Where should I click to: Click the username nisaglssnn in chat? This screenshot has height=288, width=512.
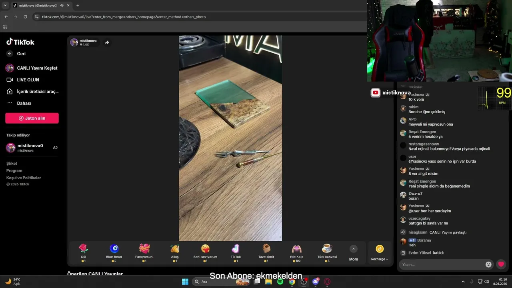point(418,232)
